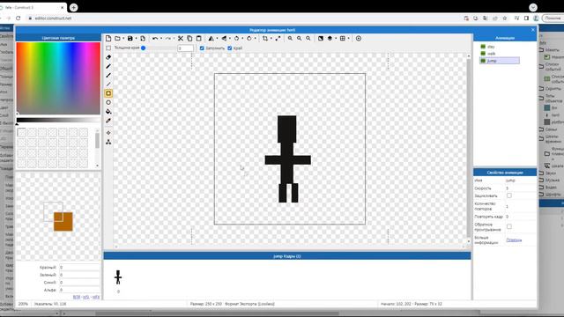Click the orange secondary color swatch
Screen dimensions: 564x317
(63, 221)
